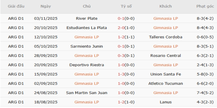Click the Rosario Central team name
217x108 pixels.
tap(165, 56)
